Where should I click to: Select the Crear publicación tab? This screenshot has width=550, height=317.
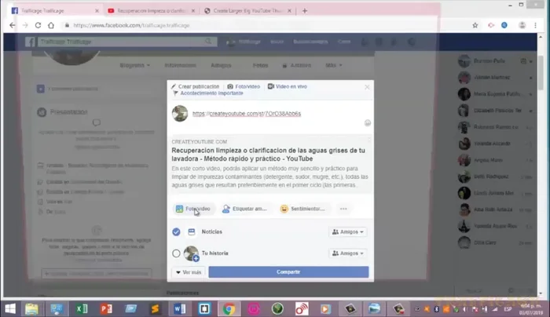(x=196, y=86)
